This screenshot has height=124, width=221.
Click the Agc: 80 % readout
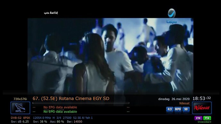click(57, 122)
